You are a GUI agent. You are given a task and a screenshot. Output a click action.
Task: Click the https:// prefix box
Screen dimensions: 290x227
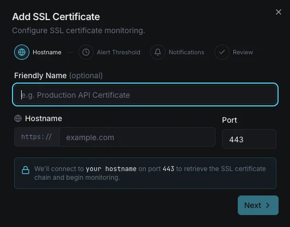(x=37, y=137)
